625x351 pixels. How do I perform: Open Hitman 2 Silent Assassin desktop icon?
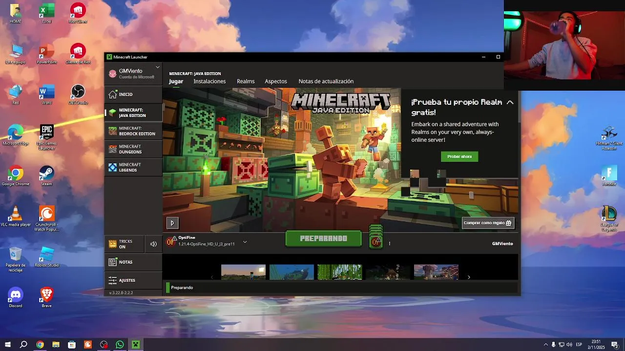pyautogui.click(x=609, y=138)
